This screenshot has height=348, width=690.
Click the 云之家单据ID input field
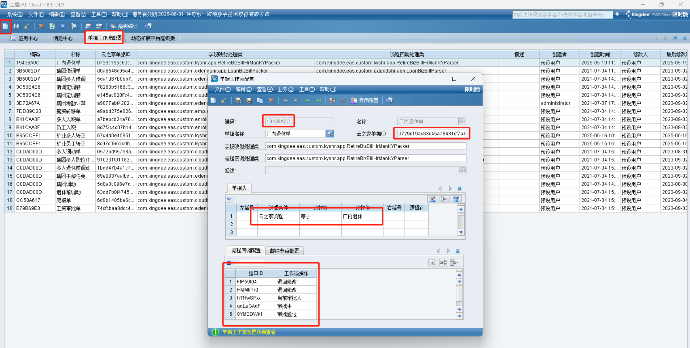point(431,134)
